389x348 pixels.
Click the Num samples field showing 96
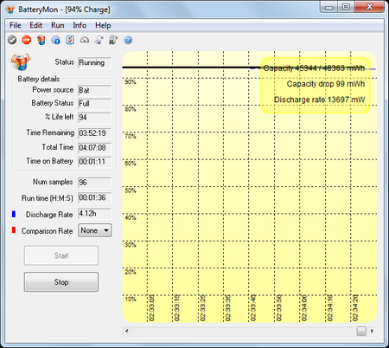[x=94, y=183]
